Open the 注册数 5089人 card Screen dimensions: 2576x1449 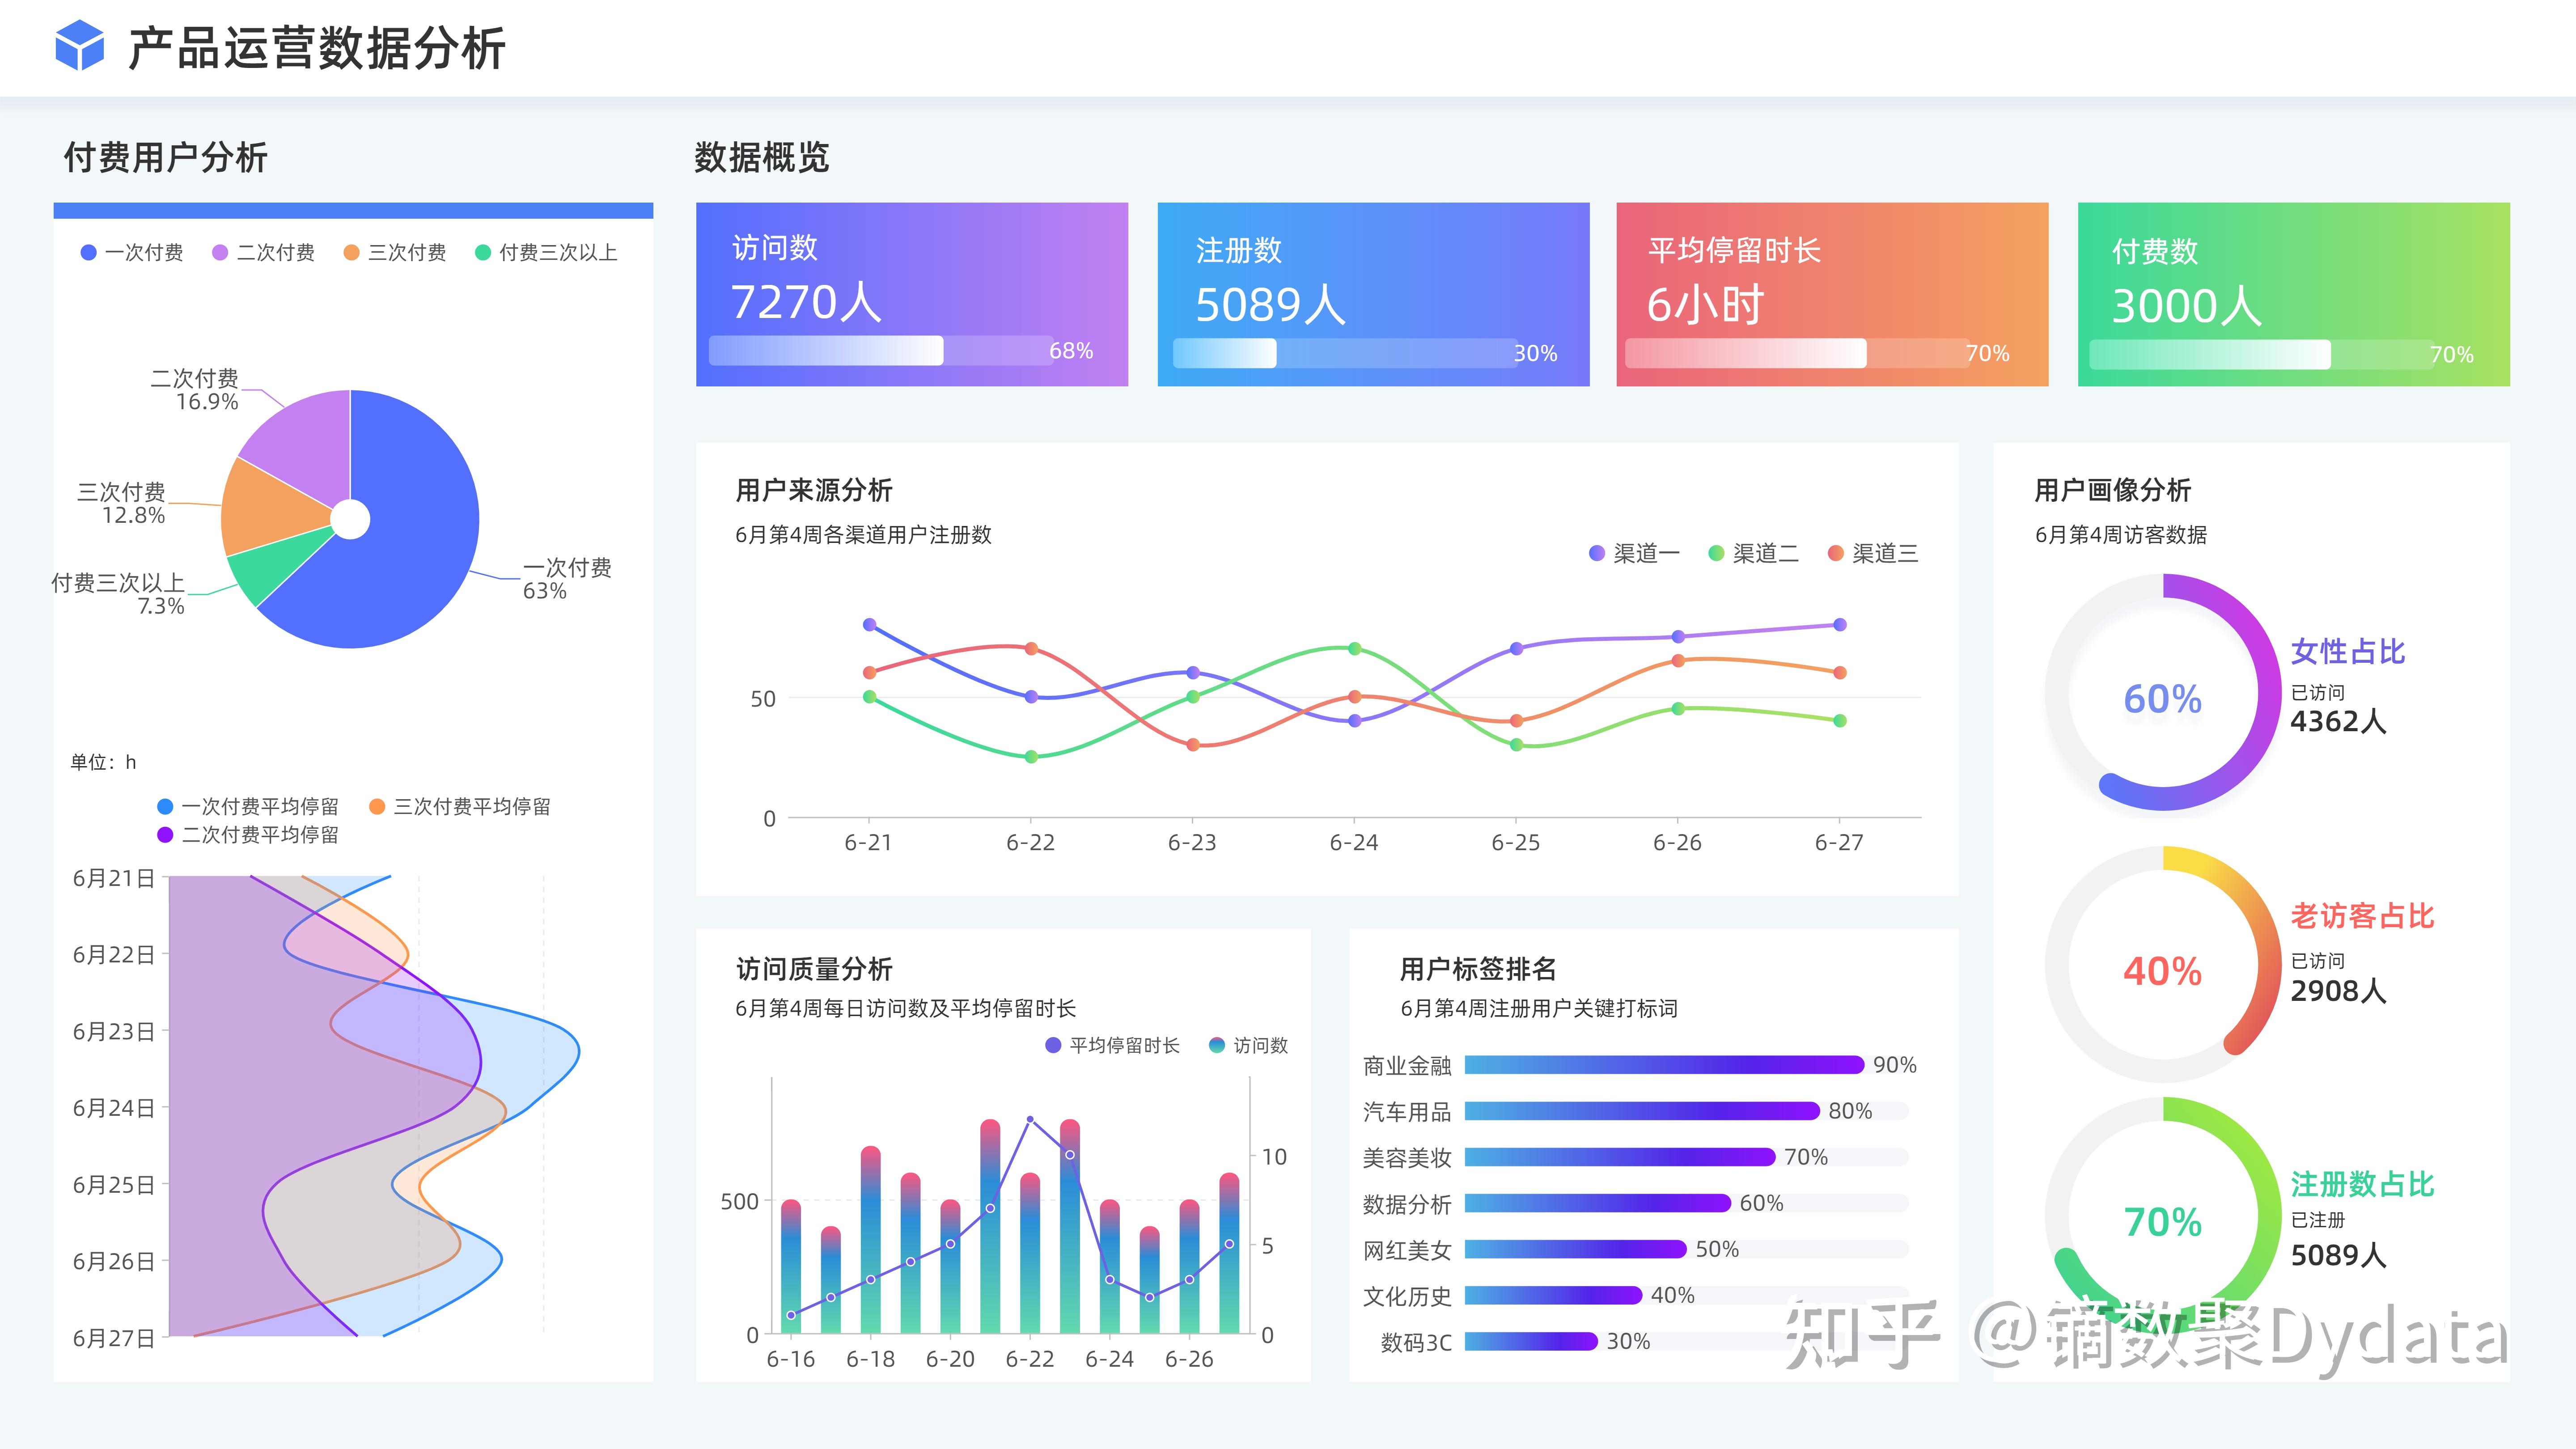[1373, 294]
